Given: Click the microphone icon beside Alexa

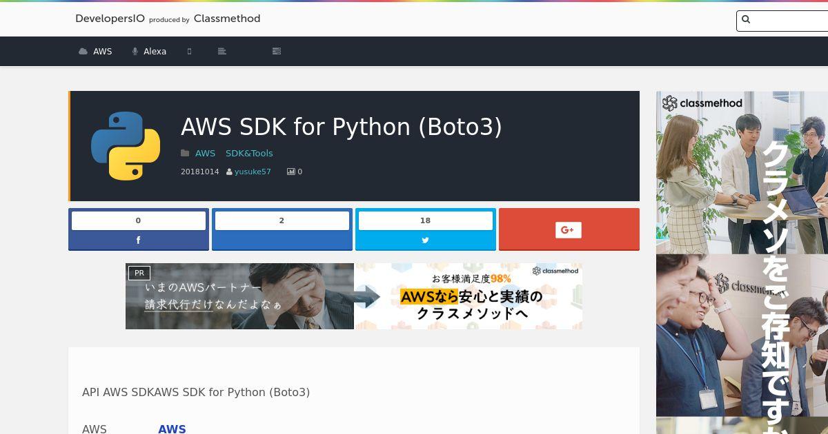Looking at the screenshot, I should (135, 52).
